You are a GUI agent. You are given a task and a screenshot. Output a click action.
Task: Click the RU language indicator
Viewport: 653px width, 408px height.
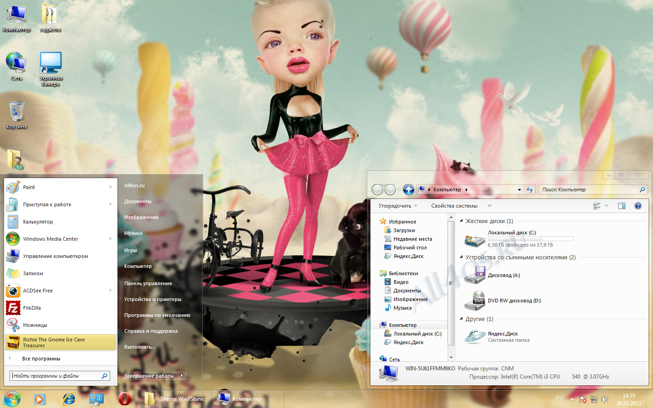coord(560,398)
